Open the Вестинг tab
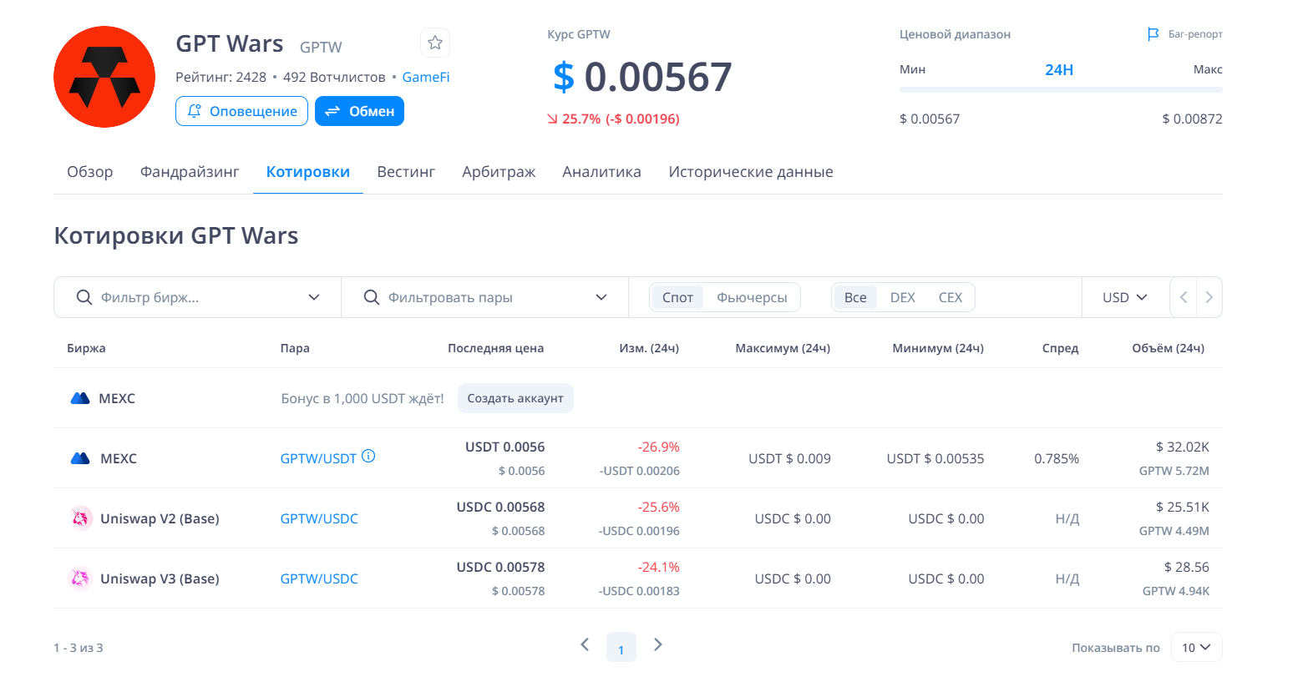 tap(406, 172)
